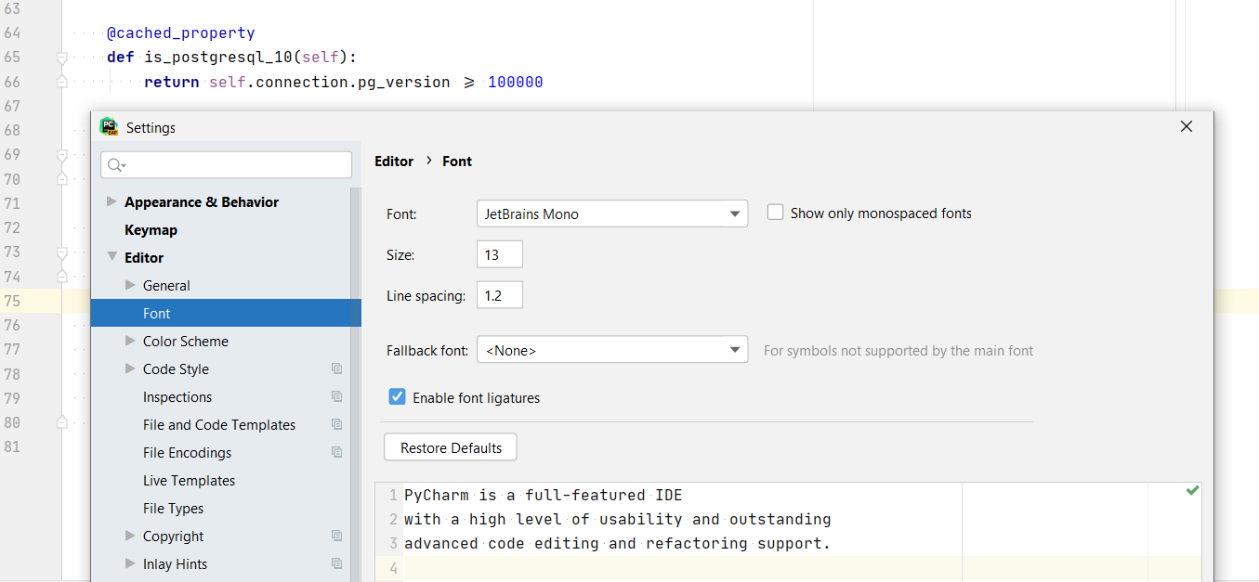
Task: Click green checkmark in font preview pane
Action: point(1192,490)
